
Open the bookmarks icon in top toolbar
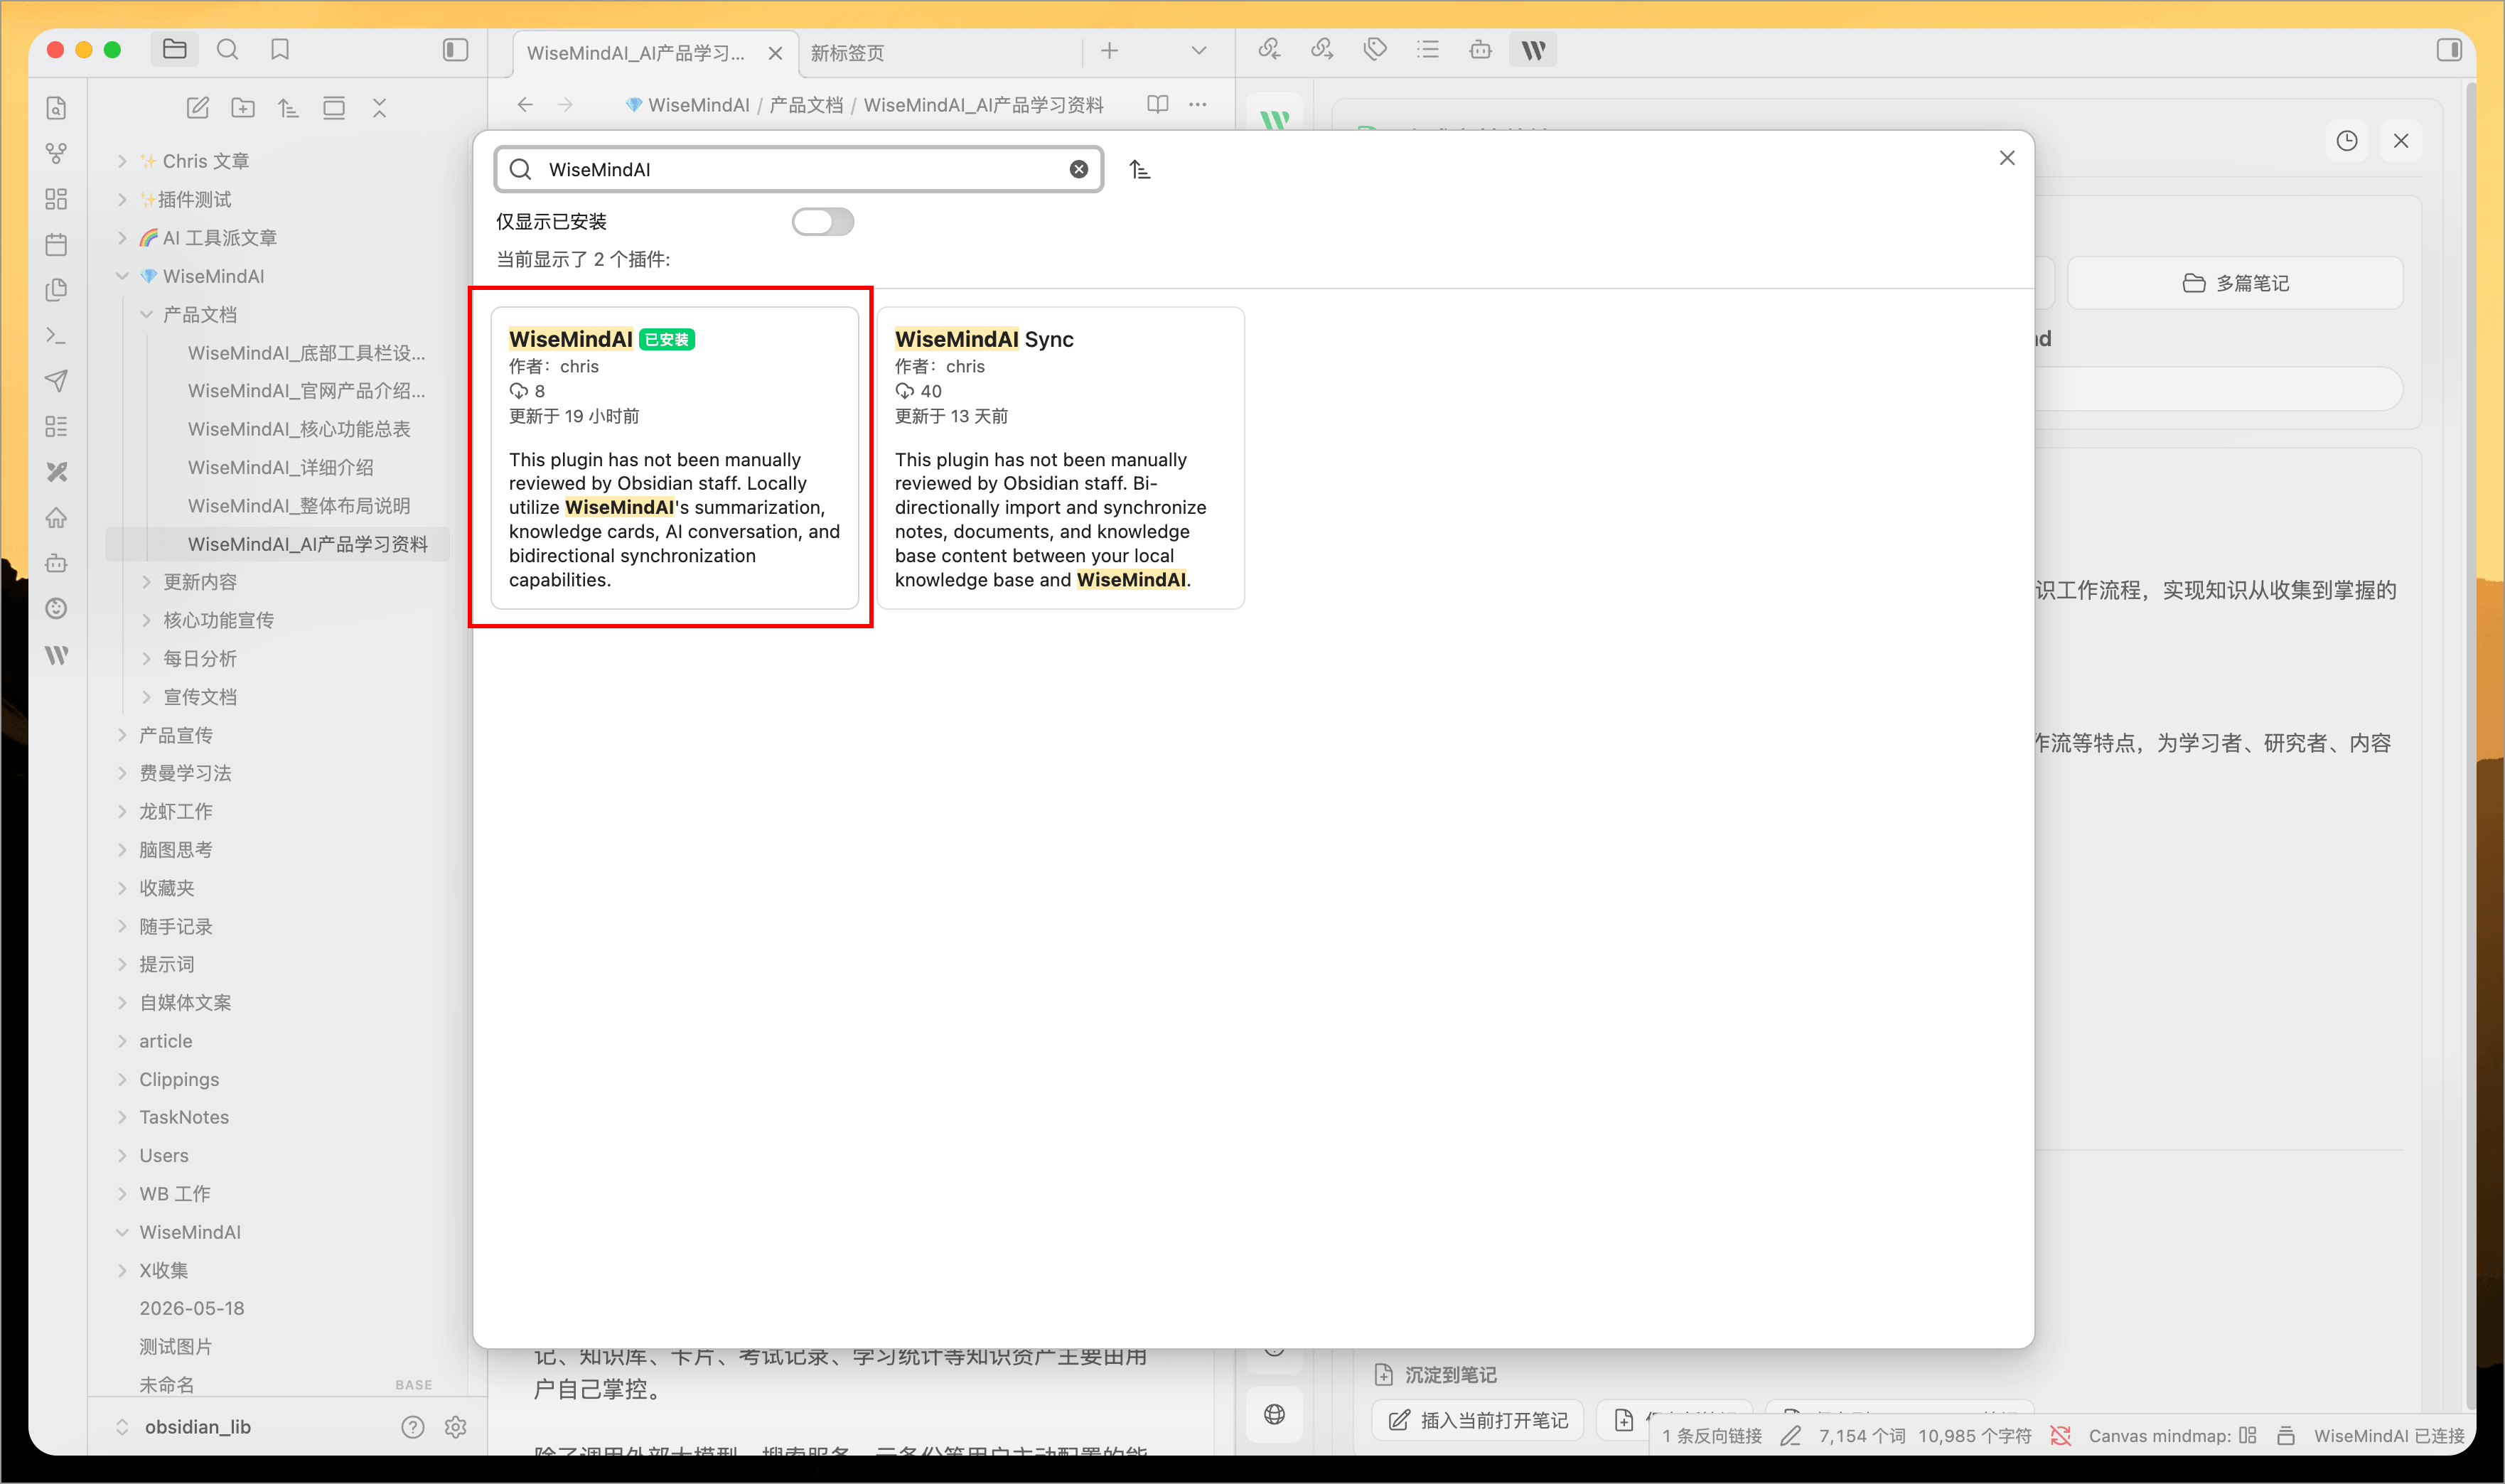[280, 49]
